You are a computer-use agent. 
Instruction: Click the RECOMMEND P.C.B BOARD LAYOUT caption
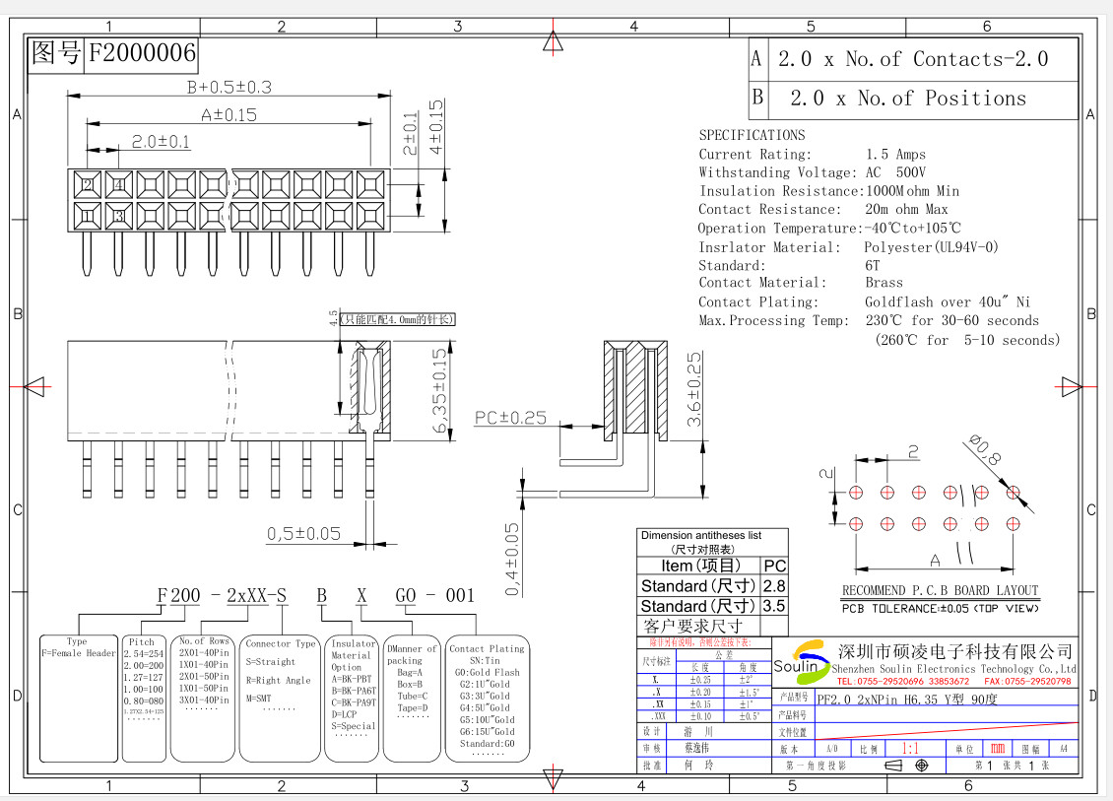point(939,590)
